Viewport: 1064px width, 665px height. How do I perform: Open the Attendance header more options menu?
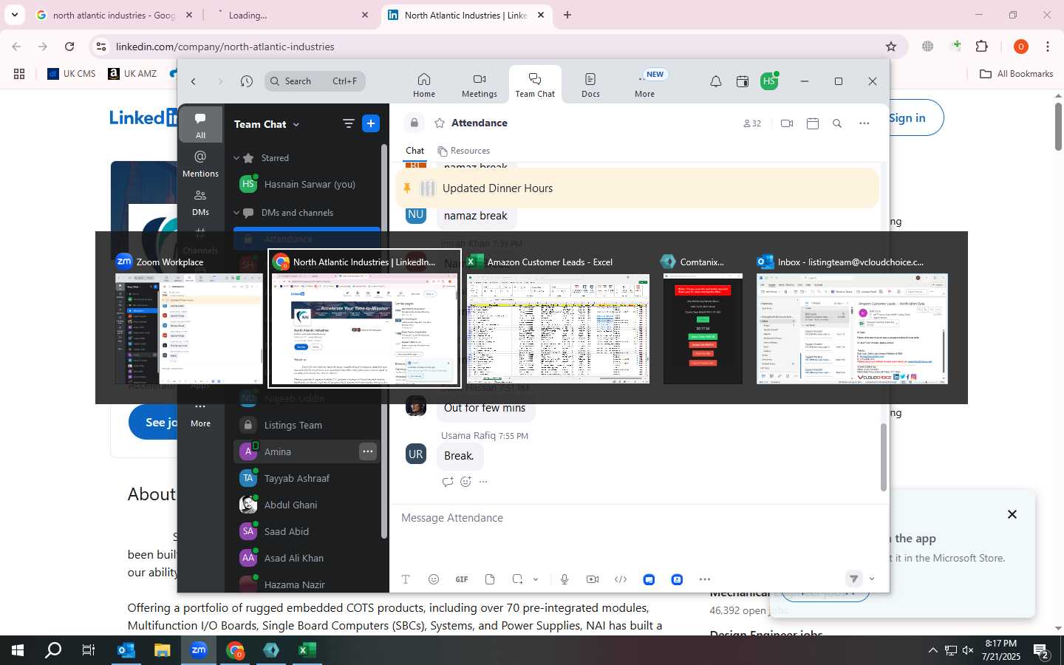click(x=864, y=123)
